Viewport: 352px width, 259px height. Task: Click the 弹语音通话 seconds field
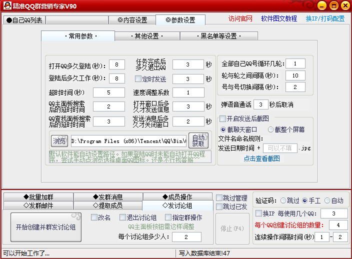tap(261, 104)
